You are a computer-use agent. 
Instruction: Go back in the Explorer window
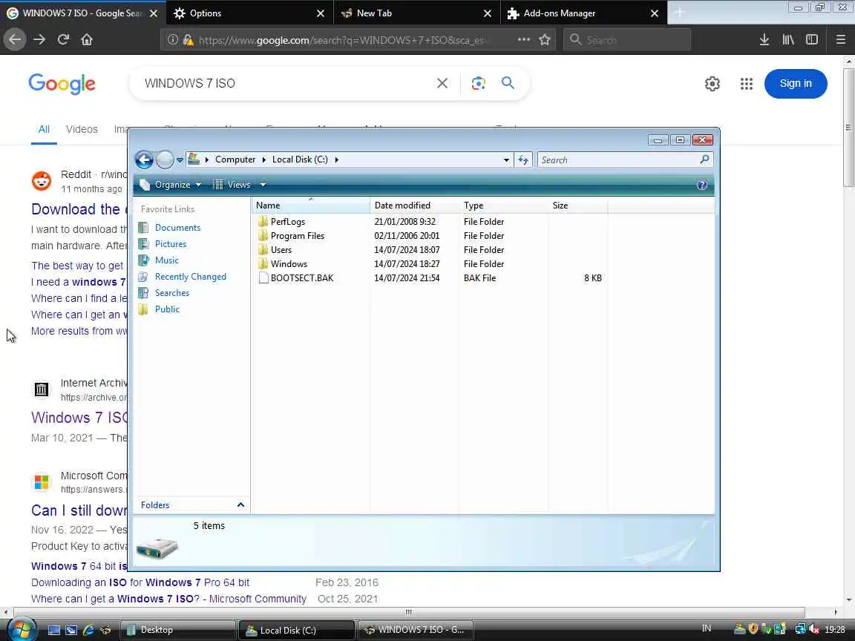point(144,160)
